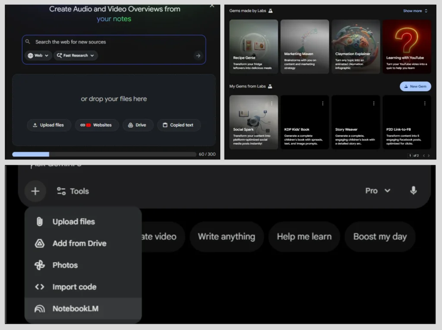
Task: Click the plus icon in Gemini chat bar
Action: (35, 191)
